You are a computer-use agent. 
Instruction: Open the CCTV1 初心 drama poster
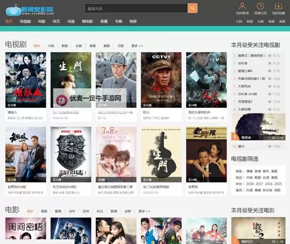[161, 80]
